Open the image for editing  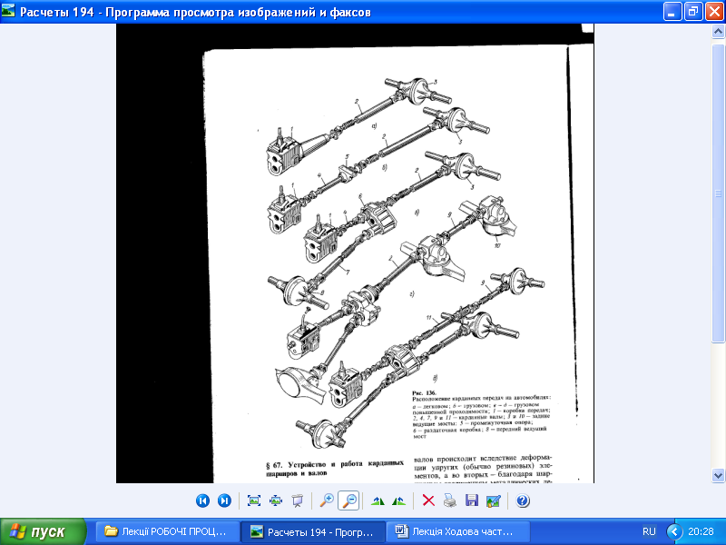click(494, 500)
